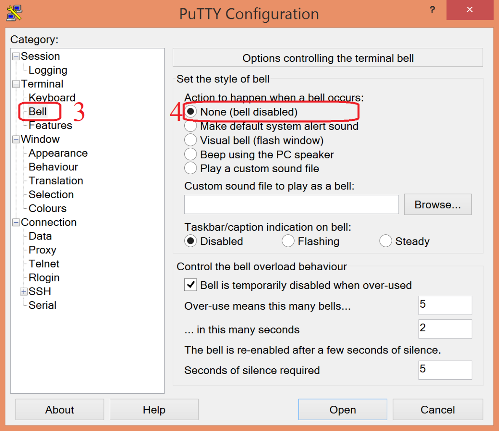Click the Seconds of silence required field
This screenshot has width=499, height=431.
tap(445, 370)
